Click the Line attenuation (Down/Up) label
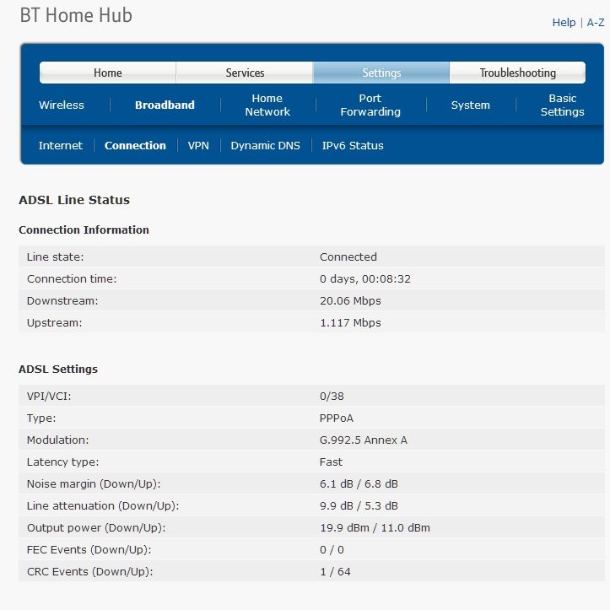Image resolution: width=610 pixels, height=610 pixels. [x=103, y=505]
